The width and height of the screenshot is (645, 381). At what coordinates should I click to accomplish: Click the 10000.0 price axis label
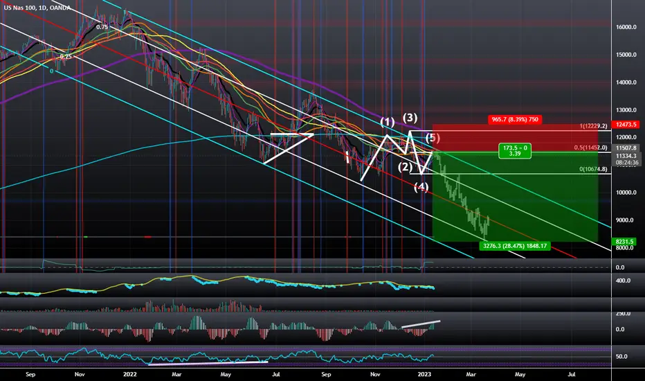click(626, 193)
